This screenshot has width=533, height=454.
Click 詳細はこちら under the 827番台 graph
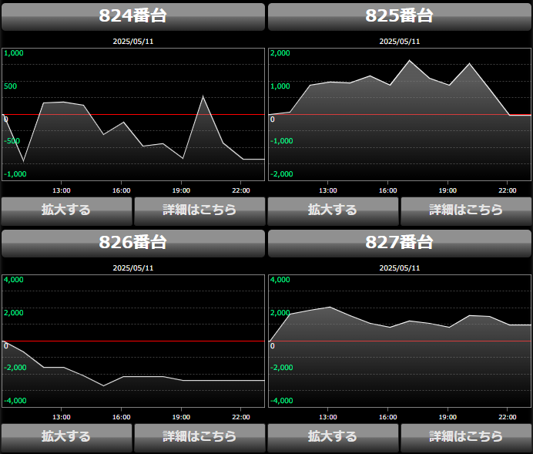[x=466, y=438]
